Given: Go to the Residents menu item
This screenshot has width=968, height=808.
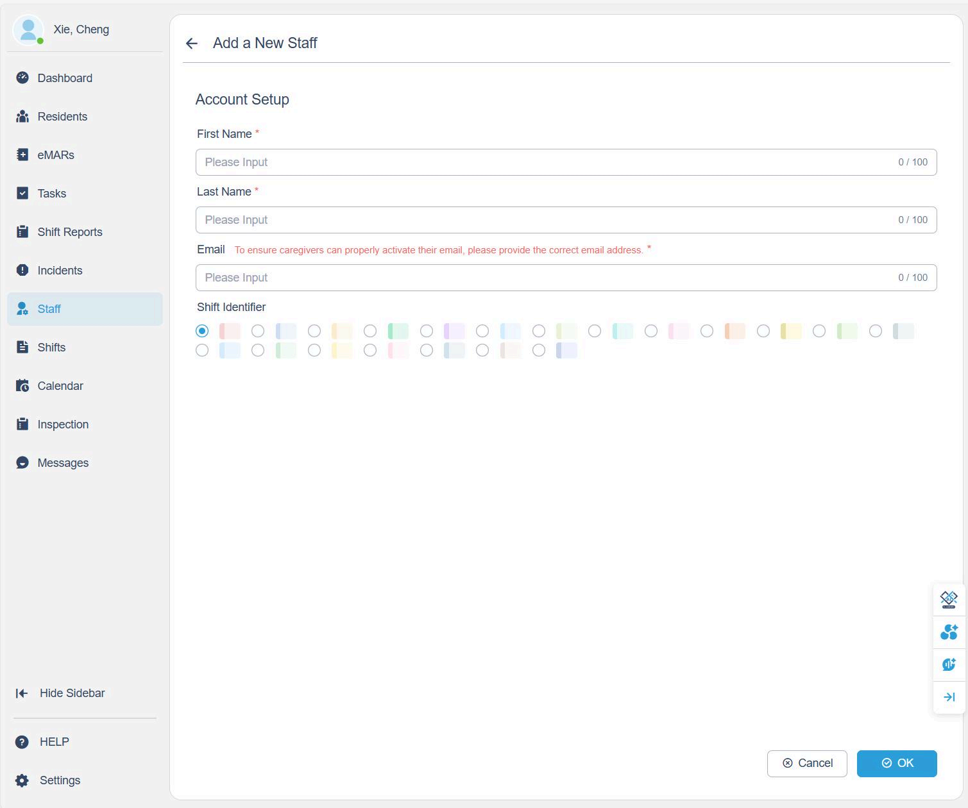Looking at the screenshot, I should point(62,117).
